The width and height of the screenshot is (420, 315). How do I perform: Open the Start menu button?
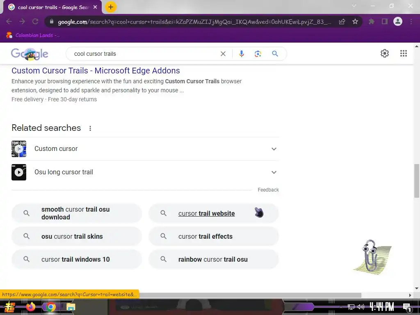click(10, 307)
